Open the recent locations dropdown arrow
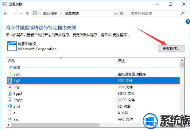Image resolution: width=190 pixels, height=130 pixels. pyautogui.click(x=21, y=14)
